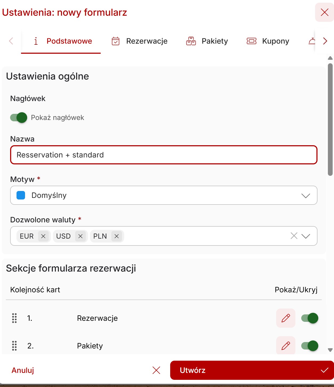This screenshot has width=334, height=387.
Task: Clear all selected currencies
Action: click(294, 236)
